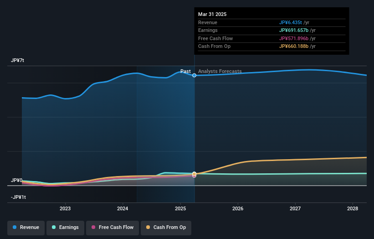Click the JP¥571.896b free cash flow value
Viewport: 374px width, 239px height.
click(294, 38)
